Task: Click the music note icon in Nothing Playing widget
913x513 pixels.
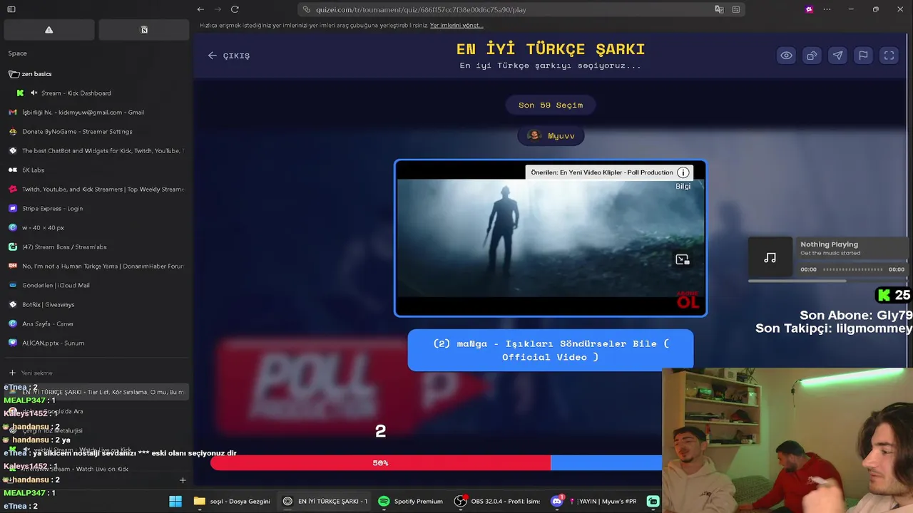Action: click(x=770, y=258)
